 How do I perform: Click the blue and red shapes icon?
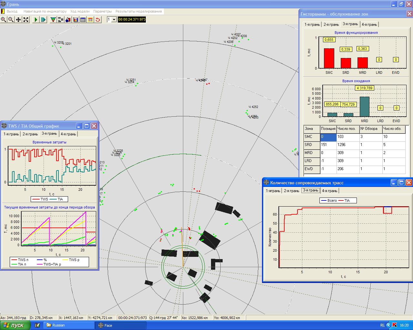pyautogui.click(x=68, y=20)
